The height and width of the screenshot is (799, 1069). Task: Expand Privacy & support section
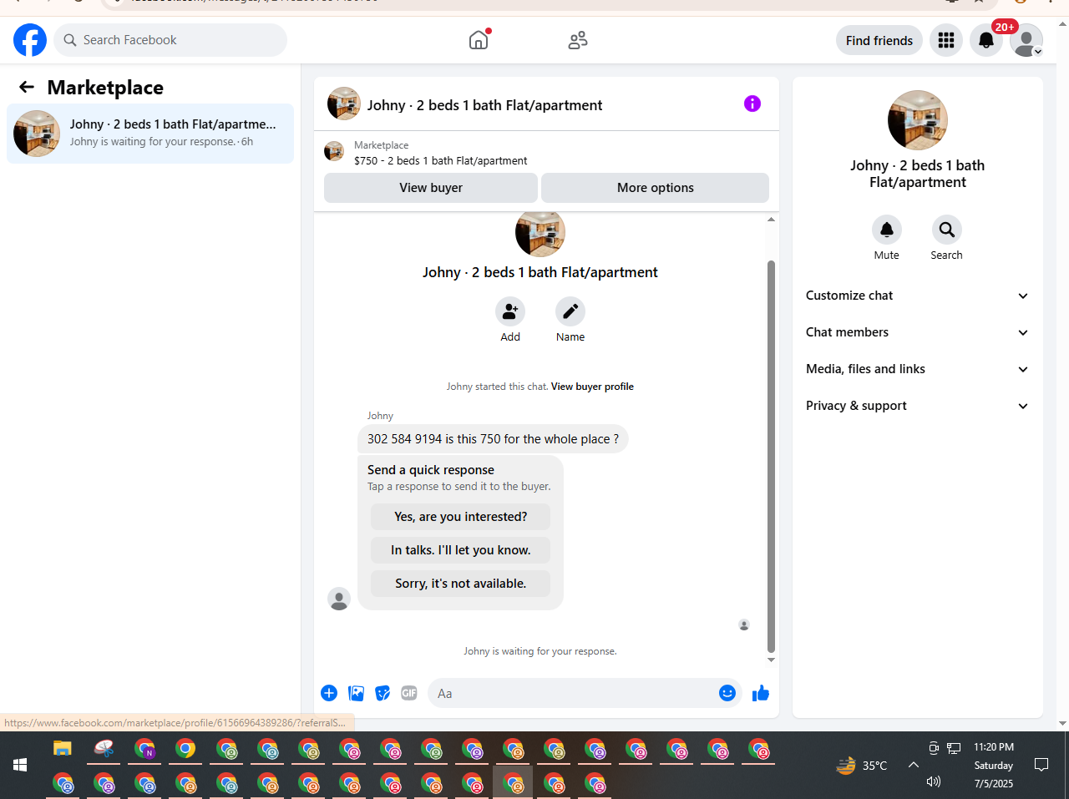coord(917,406)
